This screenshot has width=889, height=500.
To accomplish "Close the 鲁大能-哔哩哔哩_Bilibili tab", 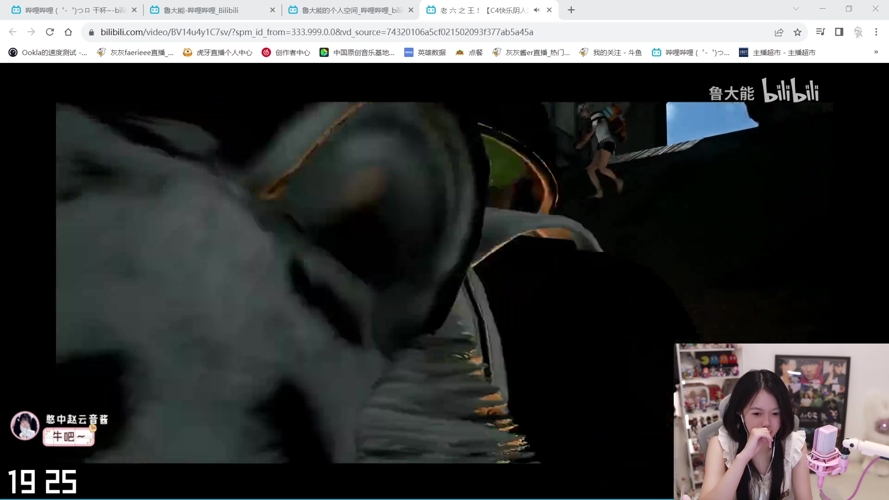I will 272,10.
